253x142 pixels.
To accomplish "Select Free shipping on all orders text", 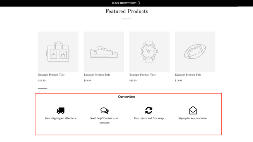I will pos(60,118).
